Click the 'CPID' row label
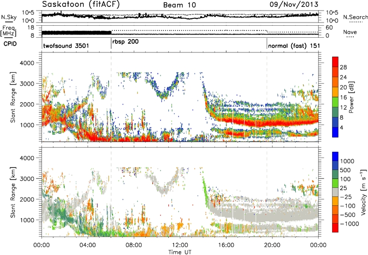This screenshot has height=255, width=368. [10, 44]
